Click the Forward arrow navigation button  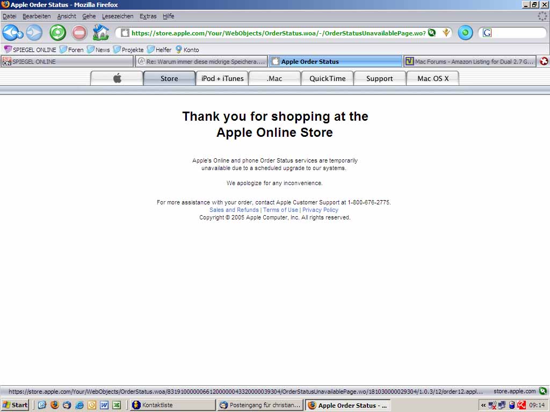[x=34, y=33]
